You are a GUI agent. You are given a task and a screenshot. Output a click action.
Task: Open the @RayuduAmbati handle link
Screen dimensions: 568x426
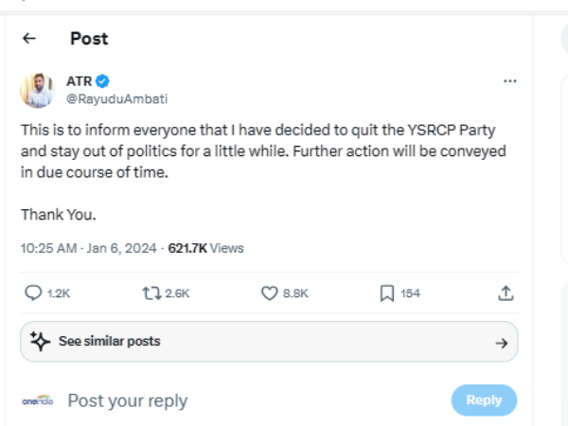pyautogui.click(x=117, y=98)
